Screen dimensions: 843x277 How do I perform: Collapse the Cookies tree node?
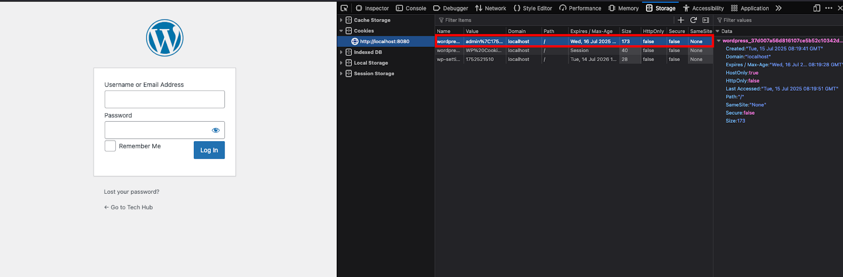(x=341, y=31)
